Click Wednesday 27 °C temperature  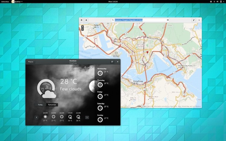tap(106, 72)
